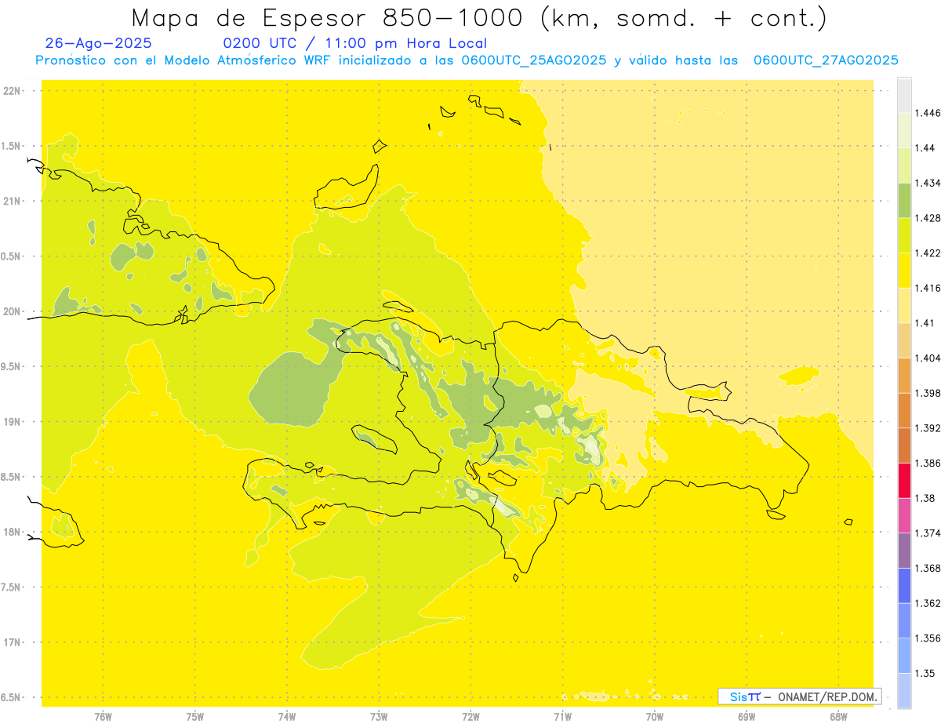This screenshot has width=941, height=727.
Task: Select the longitude label '75W'
Action: (x=195, y=716)
